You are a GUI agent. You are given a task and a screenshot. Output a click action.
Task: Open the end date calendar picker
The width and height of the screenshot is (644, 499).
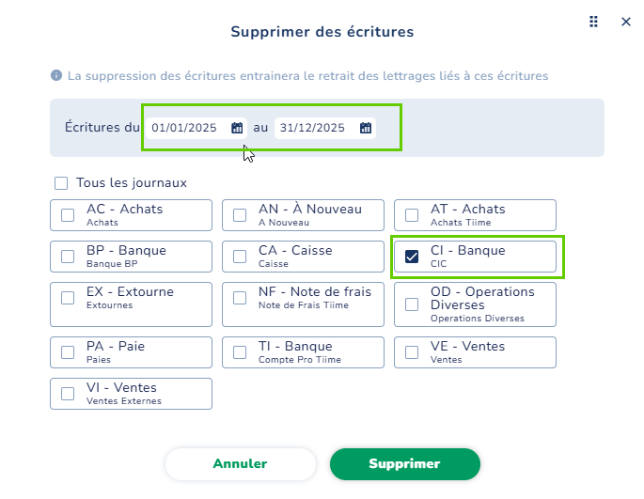[366, 128]
